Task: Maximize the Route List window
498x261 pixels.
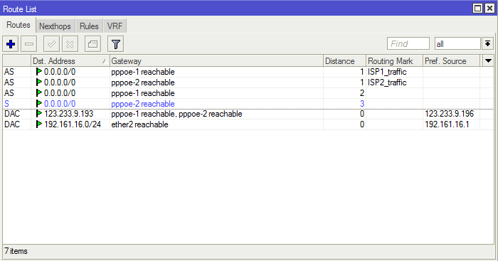Action: [477, 9]
